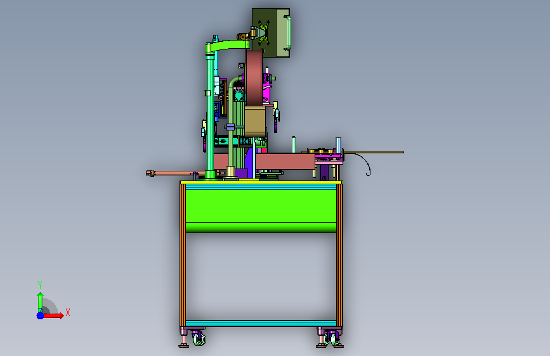This screenshot has height=356, width=550.
Task: Select the tan block under the belt wheel
Action: pyautogui.click(x=255, y=121)
